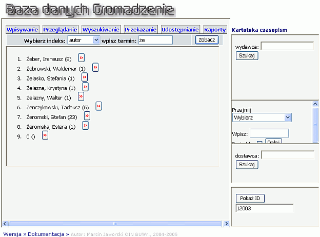The height and width of the screenshot is (237, 320).
Task: Switch to the Przeglądanie tab
Action: tap(60, 30)
